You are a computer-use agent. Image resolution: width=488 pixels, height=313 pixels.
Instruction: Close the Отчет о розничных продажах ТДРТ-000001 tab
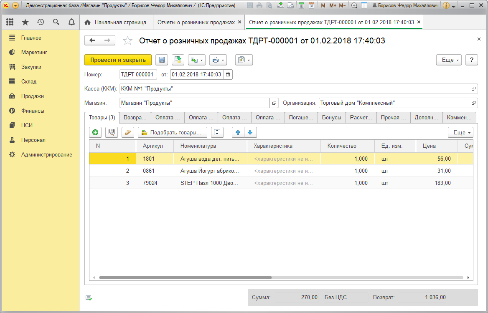pos(419,22)
